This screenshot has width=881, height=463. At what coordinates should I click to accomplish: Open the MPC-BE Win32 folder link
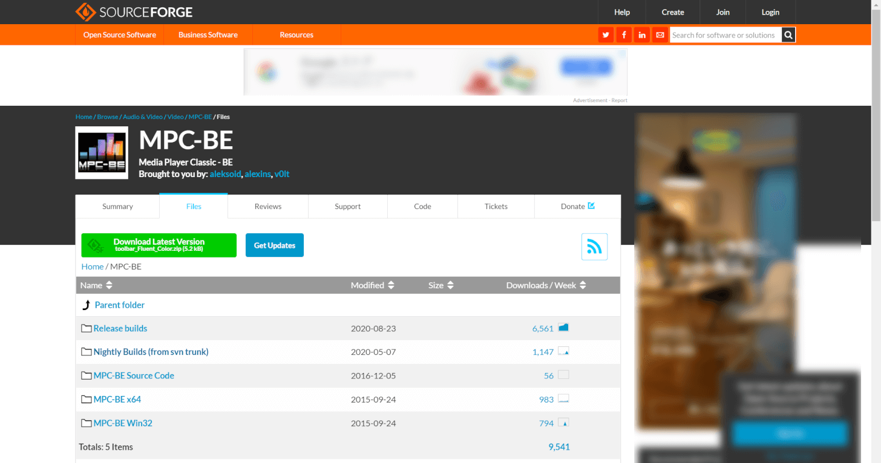pyautogui.click(x=123, y=423)
